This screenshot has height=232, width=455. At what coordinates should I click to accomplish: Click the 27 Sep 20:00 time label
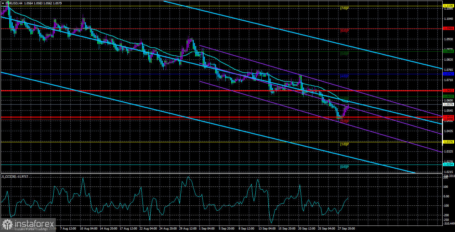click(x=347, y=229)
